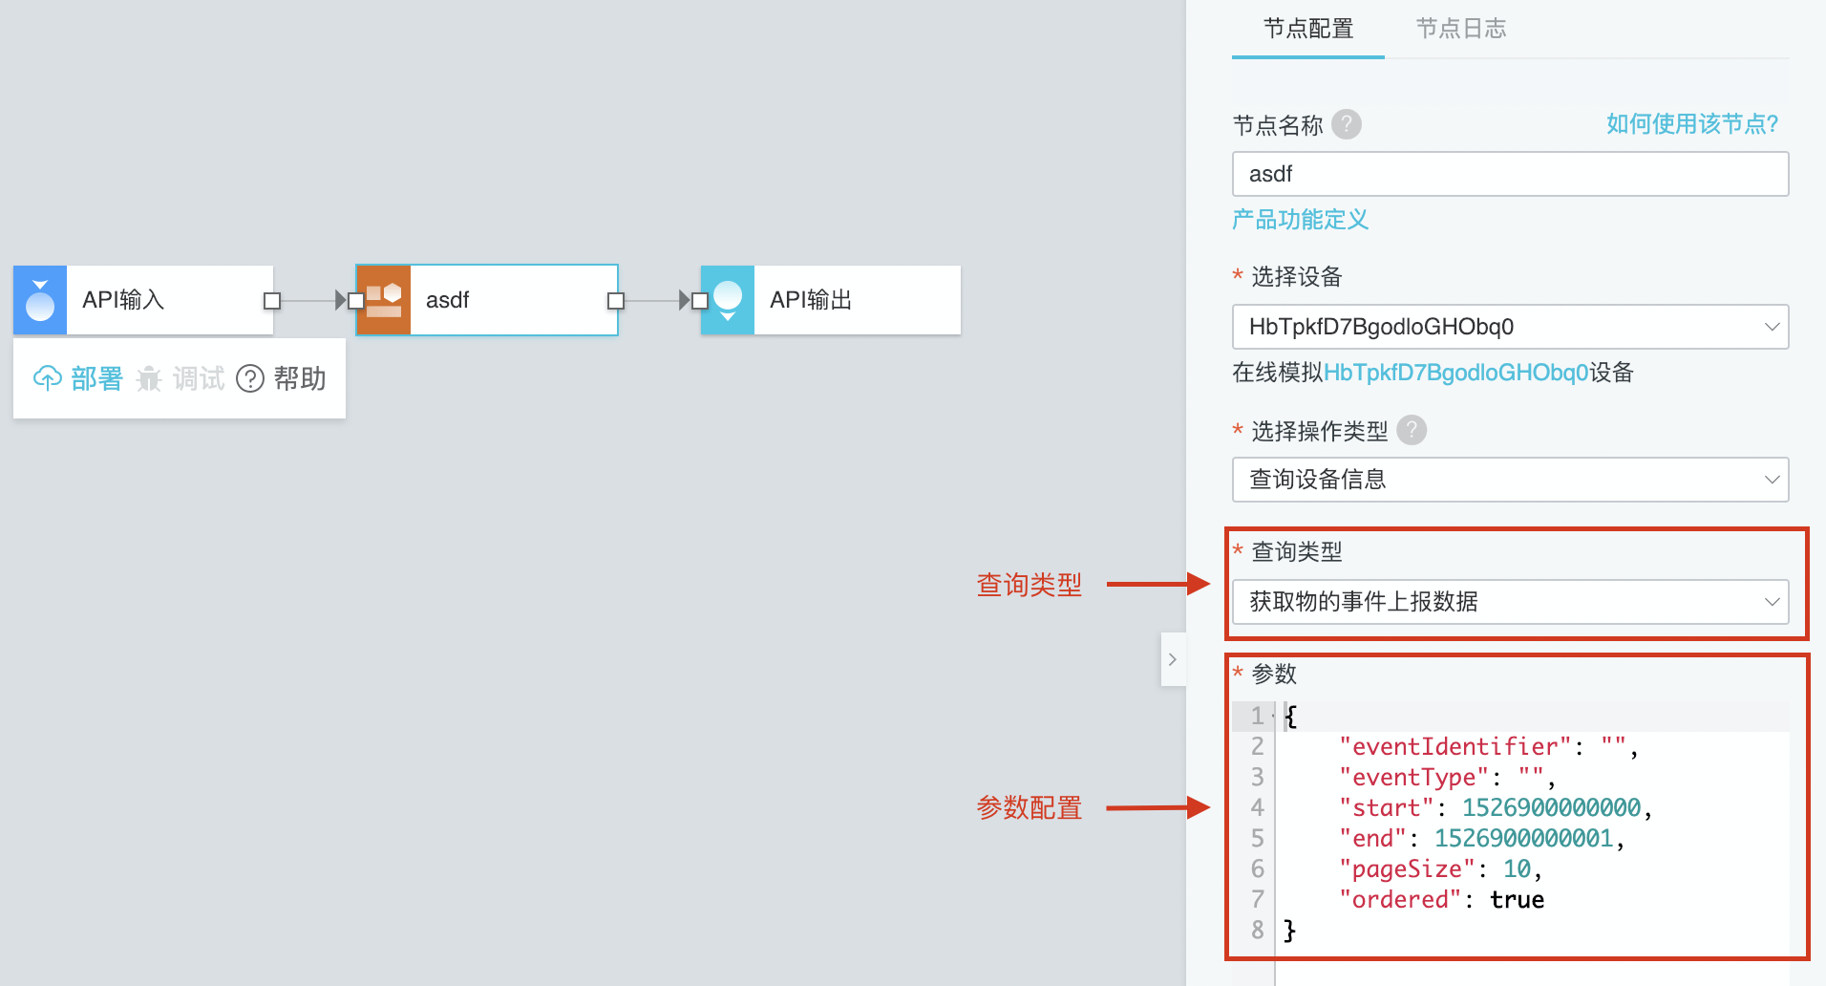The image size is (1826, 986).
Task: Click the API输入 node icon
Action: pos(40,300)
